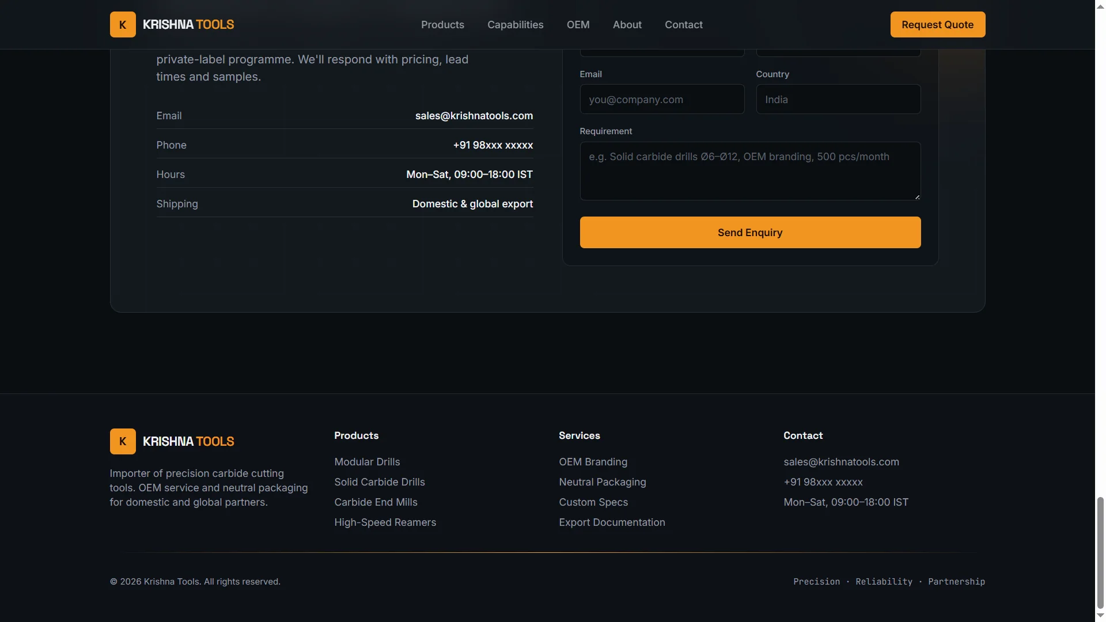Open Export Documentation footer link
This screenshot has width=1106, height=622.
(612, 522)
